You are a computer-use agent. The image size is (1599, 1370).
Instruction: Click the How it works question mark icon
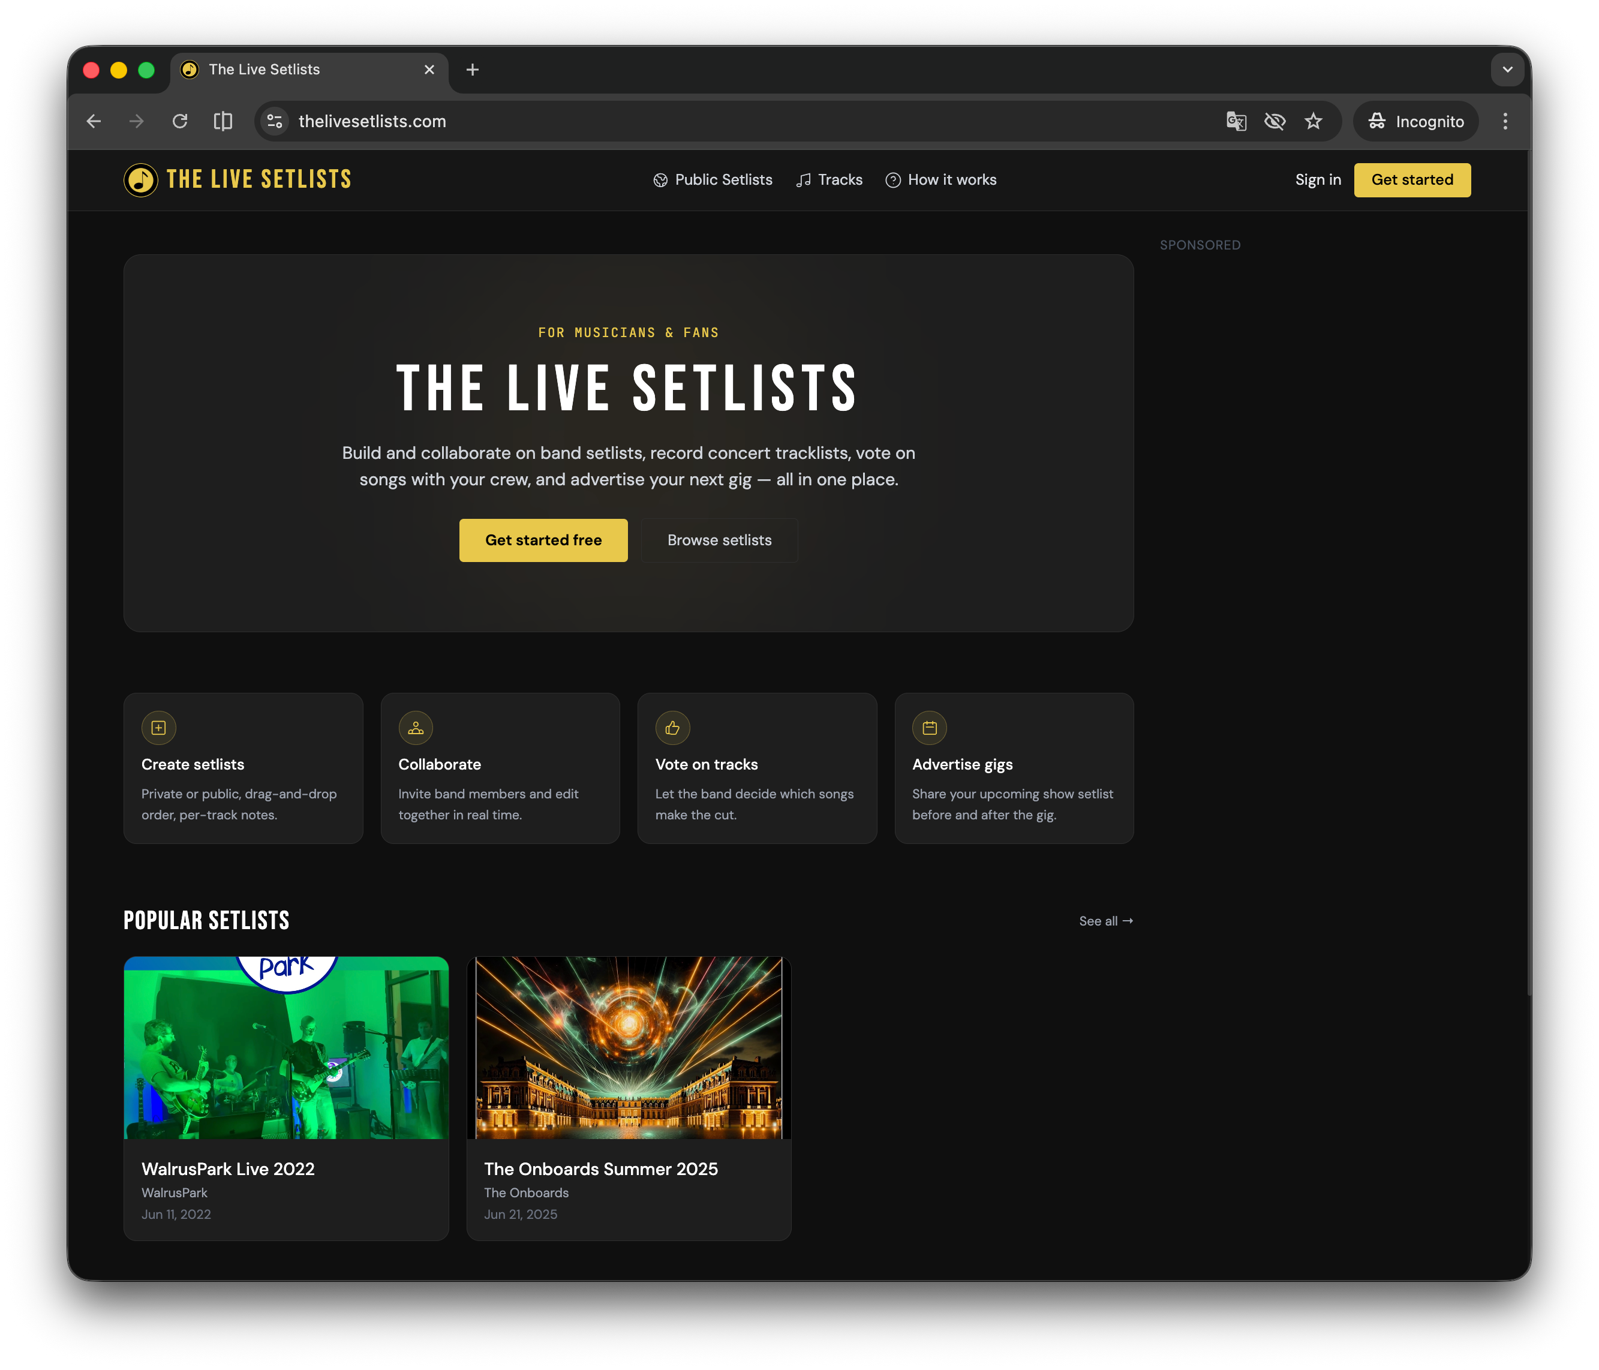tap(893, 180)
